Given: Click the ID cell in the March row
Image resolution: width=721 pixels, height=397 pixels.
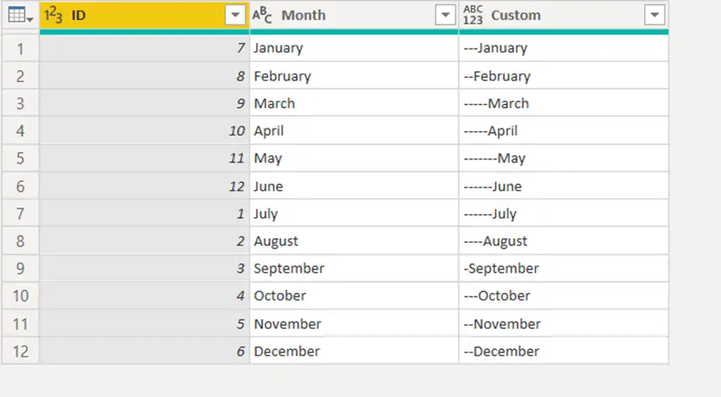Looking at the screenshot, I should click(x=145, y=103).
